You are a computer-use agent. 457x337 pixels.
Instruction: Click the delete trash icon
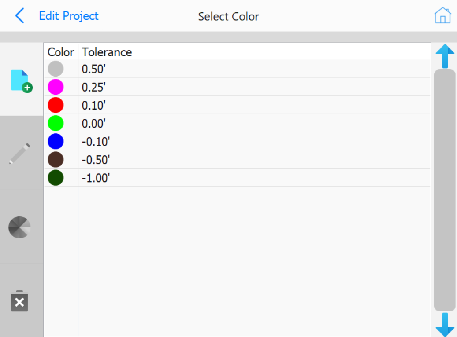(19, 301)
